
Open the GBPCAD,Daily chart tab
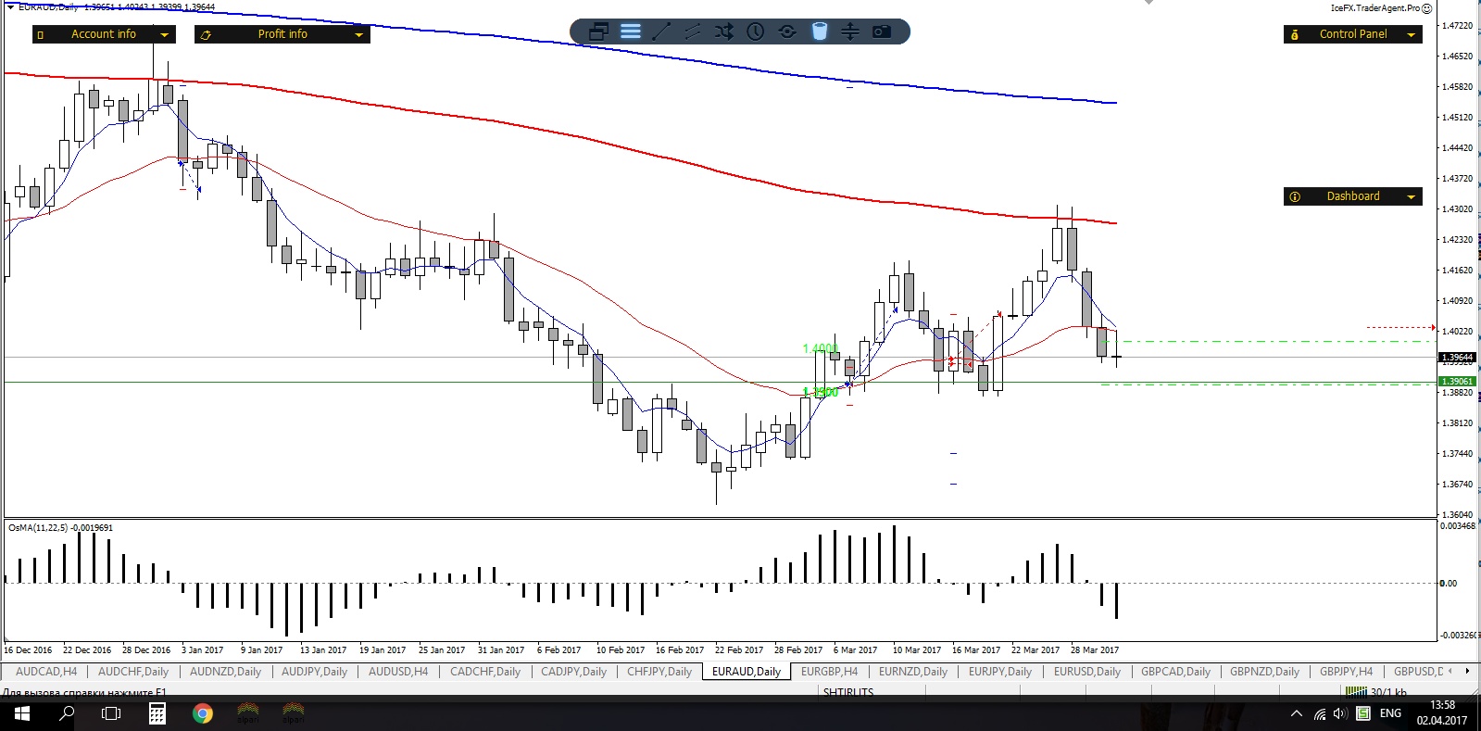point(1175,672)
